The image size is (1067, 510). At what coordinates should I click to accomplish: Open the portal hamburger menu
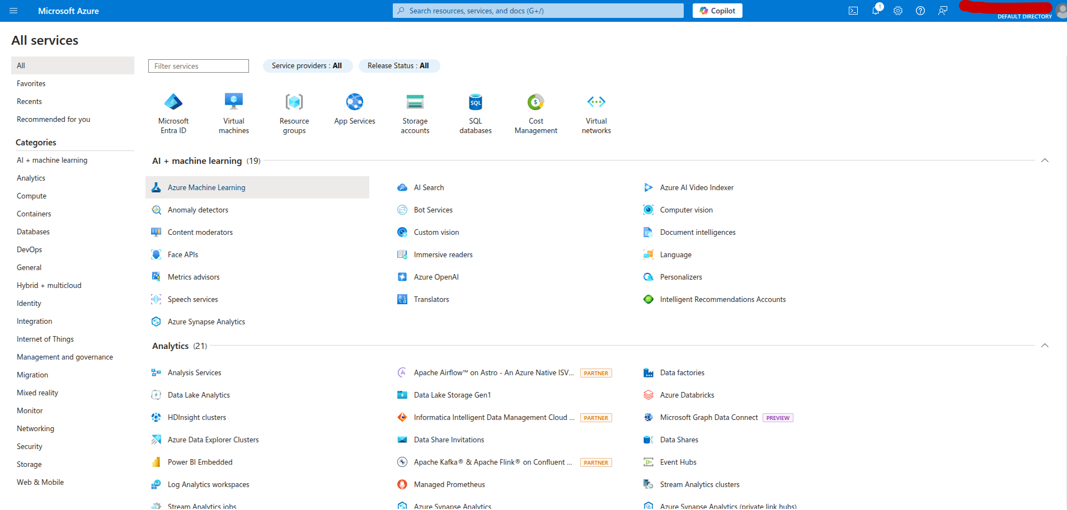click(14, 11)
